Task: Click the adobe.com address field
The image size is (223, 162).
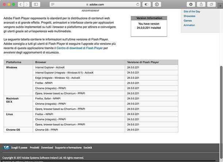Action: tap(95, 4)
